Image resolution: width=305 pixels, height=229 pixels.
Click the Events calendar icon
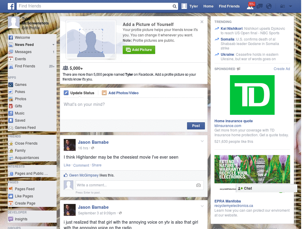pos(11,59)
